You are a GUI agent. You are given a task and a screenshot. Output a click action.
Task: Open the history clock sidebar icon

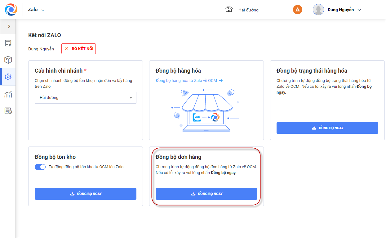[8, 111]
